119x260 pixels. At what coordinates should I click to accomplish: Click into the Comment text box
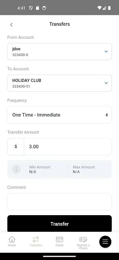[x=59, y=201]
